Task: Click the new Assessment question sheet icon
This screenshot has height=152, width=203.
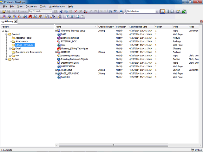Action: pos(47,16)
